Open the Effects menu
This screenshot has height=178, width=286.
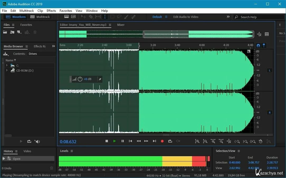[51, 11]
